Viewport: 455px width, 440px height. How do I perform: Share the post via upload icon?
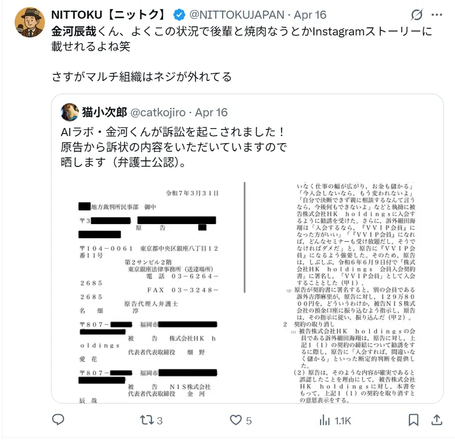tap(437, 420)
